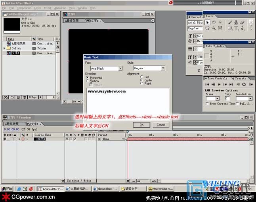Open the Composition menu
The height and width of the screenshot is (202, 256).
[24, 8]
